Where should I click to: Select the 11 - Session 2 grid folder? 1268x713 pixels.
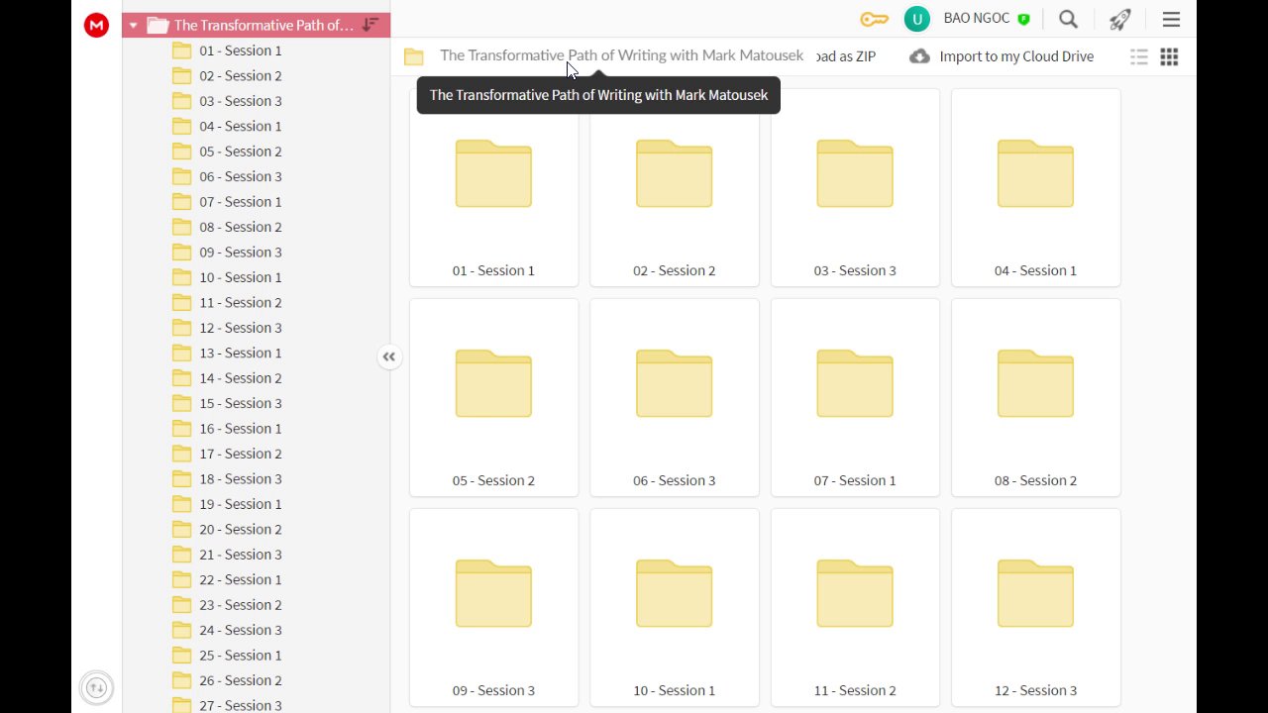pos(855,607)
